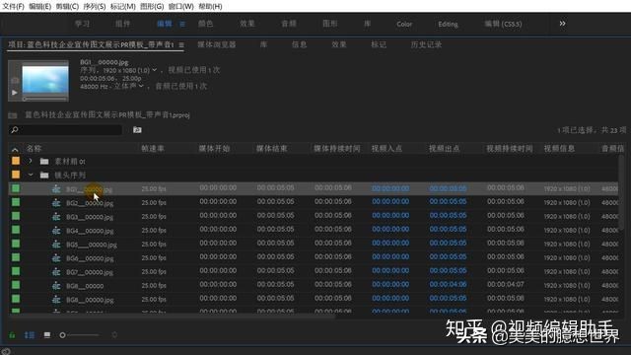Click the sequence icon of BG4__00000.jpg
This screenshot has width=631, height=355.
[56, 231]
